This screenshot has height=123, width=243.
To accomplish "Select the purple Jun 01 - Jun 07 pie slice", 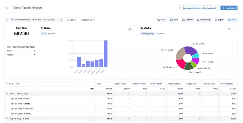I will [191, 50].
